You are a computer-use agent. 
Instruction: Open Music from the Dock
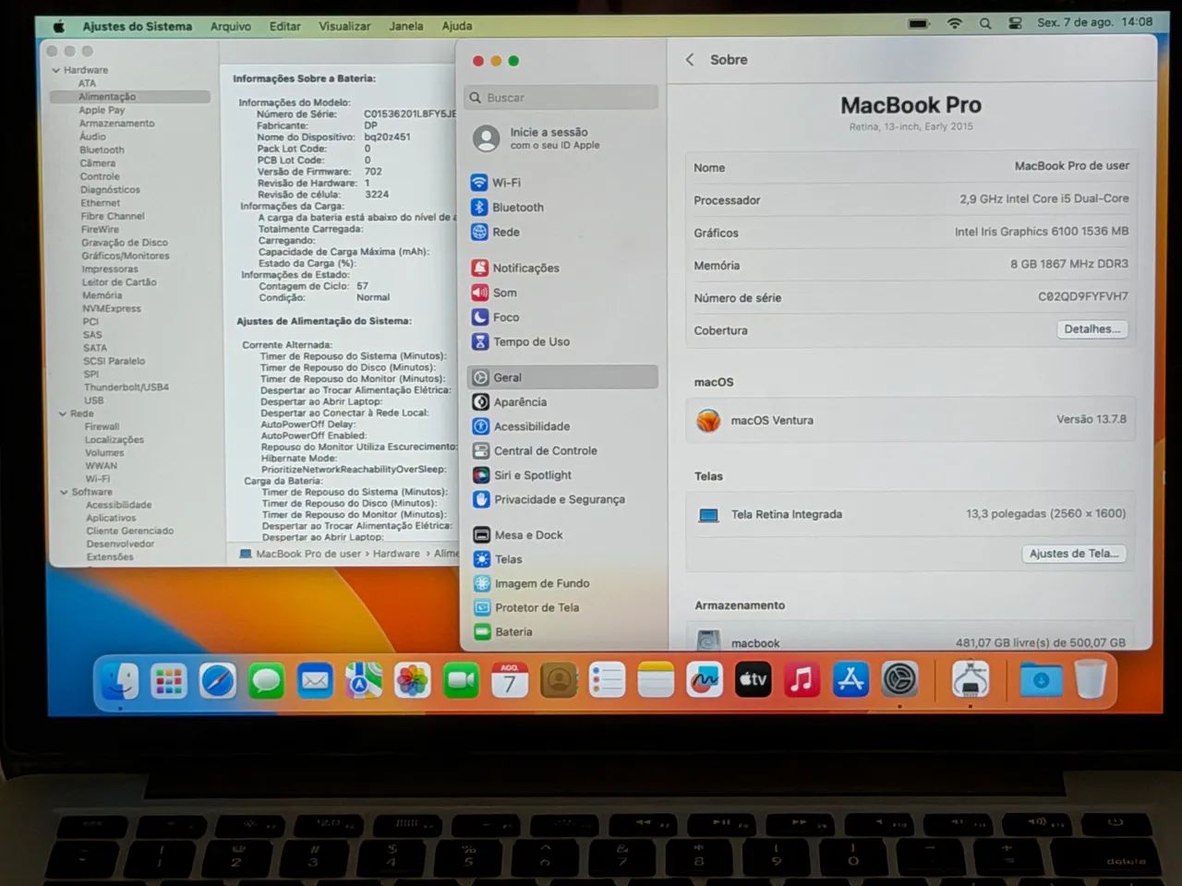802,681
